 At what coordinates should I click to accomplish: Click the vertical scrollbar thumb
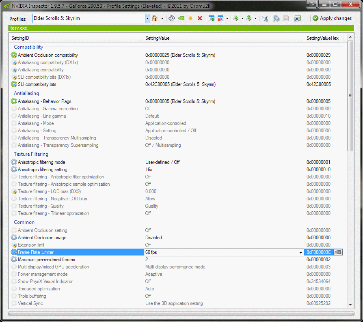pyautogui.click(x=350, y=96)
